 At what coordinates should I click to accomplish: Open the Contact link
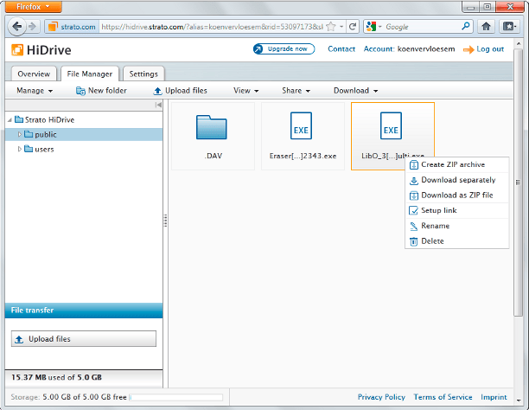click(341, 49)
